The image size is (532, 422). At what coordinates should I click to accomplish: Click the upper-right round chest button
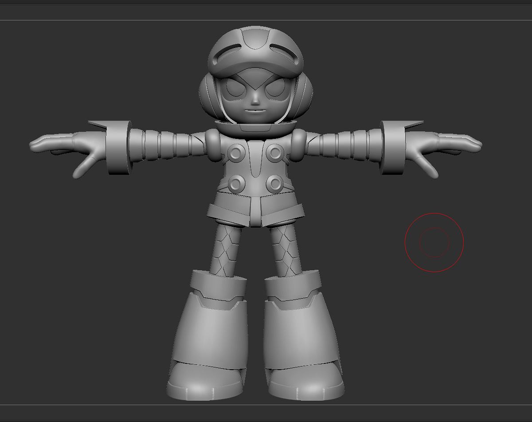(275, 154)
